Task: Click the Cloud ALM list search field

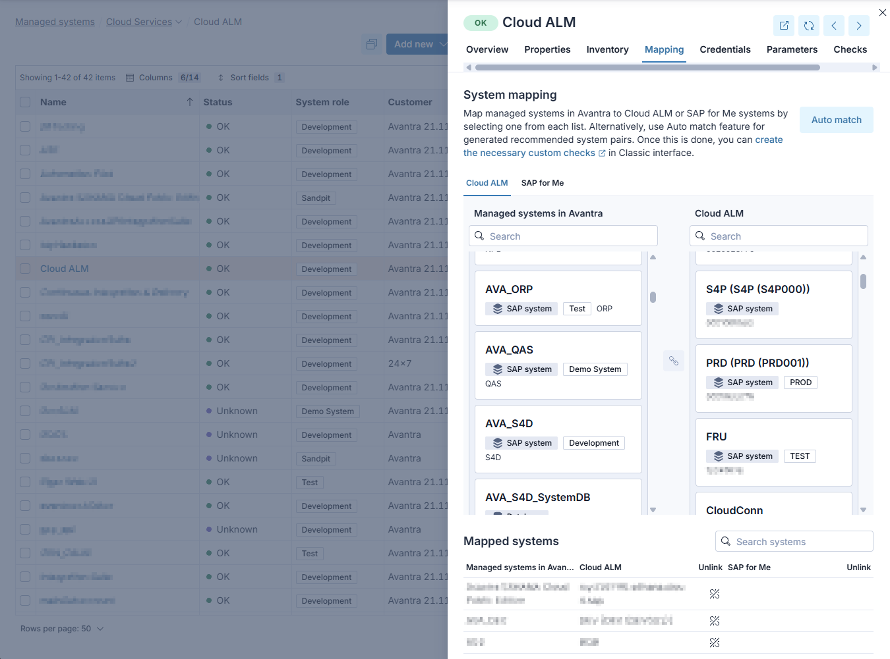Action: click(779, 236)
